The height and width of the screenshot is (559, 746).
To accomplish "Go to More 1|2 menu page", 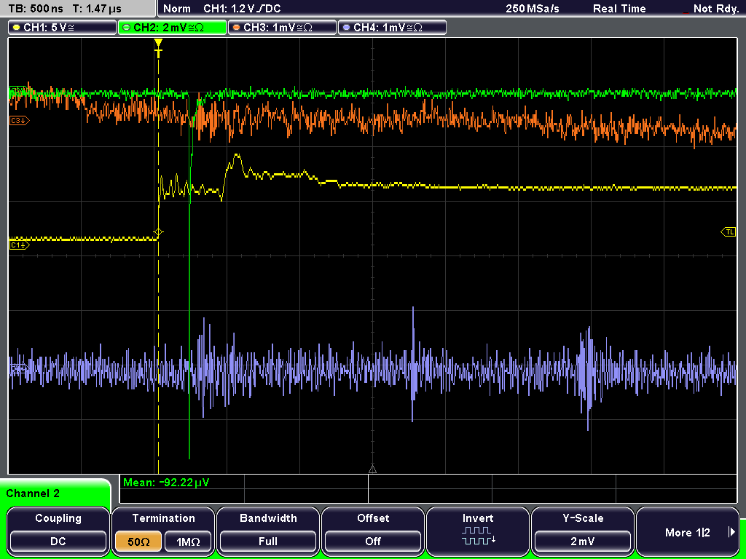I will coord(688,530).
